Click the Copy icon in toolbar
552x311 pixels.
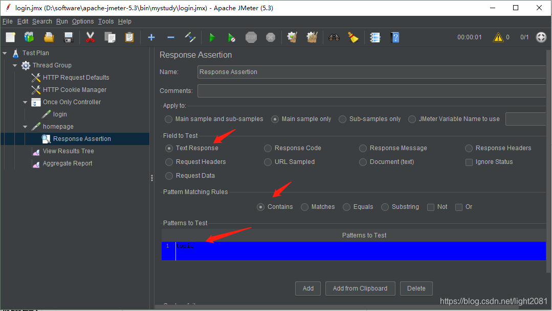(x=110, y=37)
